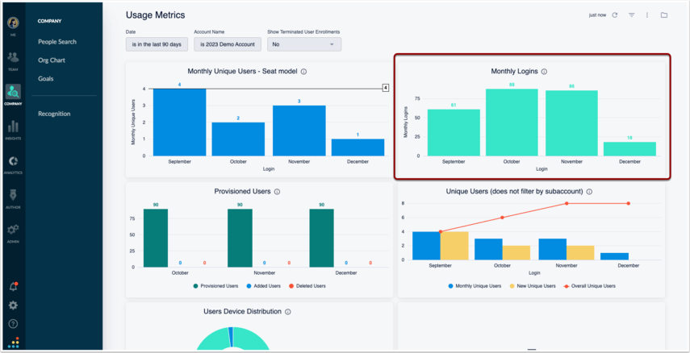This screenshot has width=690, height=353.
Task: Open the Author pen icon
Action: (13, 195)
